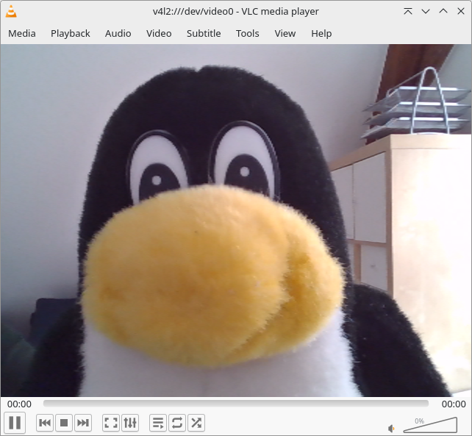Image resolution: width=472 pixels, height=436 pixels.
Task: Set volume on the triangular volume slider
Action: [x=430, y=424]
